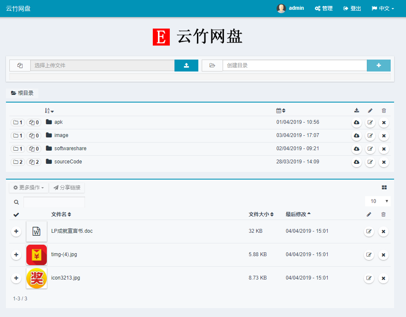Delete the softwareshare folder
Image resolution: width=406 pixels, height=317 pixels.
pos(383,149)
